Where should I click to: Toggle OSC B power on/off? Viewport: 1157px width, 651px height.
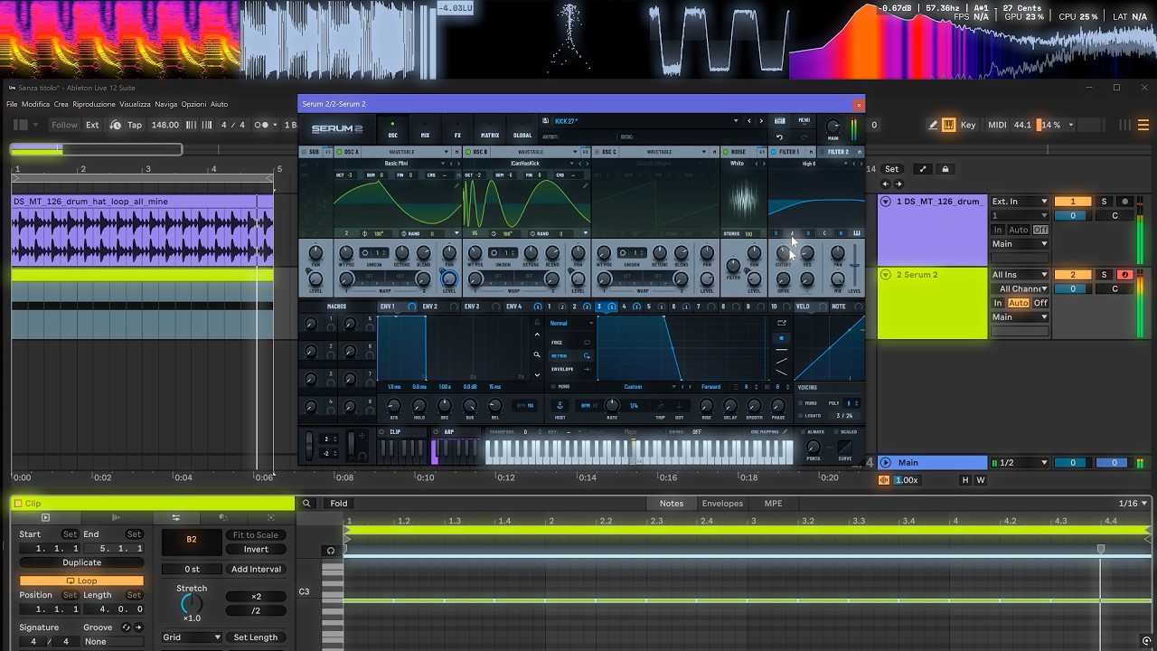[x=468, y=152]
